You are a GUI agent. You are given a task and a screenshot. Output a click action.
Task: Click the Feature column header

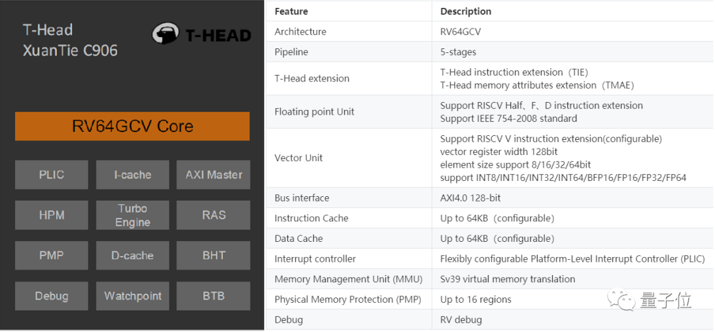tap(291, 11)
